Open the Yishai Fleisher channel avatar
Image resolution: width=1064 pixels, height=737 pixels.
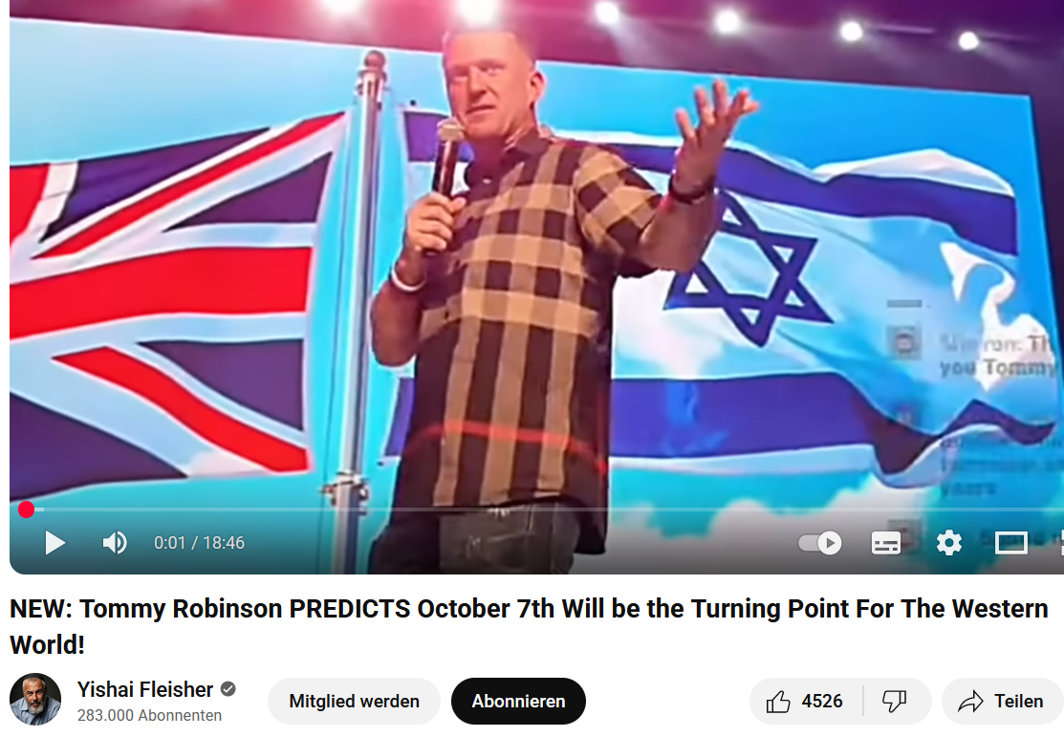[35, 699]
